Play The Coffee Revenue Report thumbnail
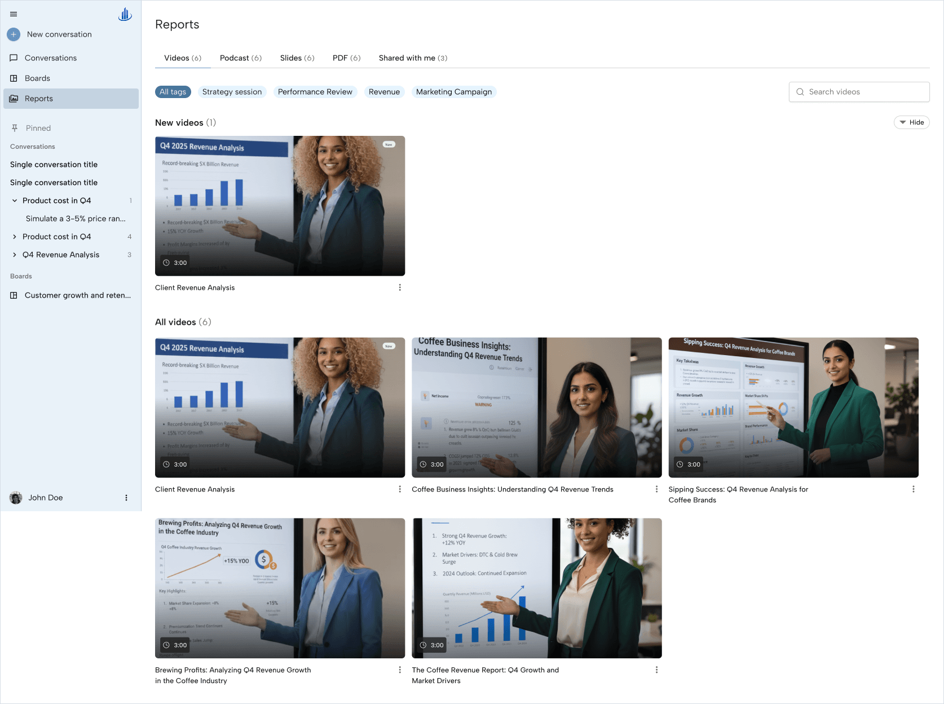This screenshot has width=944, height=704. point(536,588)
